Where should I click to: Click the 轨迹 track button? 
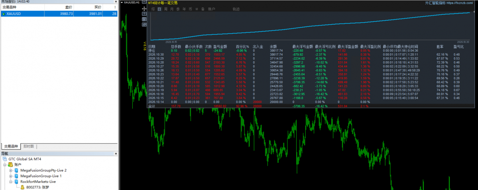(236, 9)
